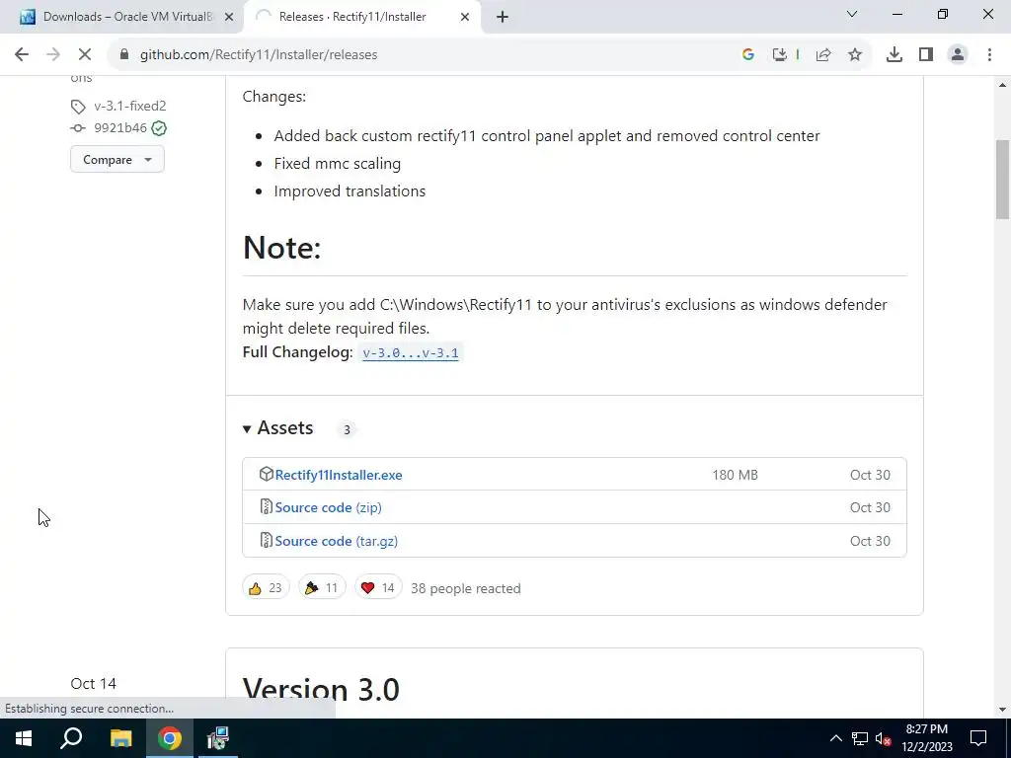Image resolution: width=1011 pixels, height=758 pixels.
Task: Open a new browser tab
Action: point(503,18)
